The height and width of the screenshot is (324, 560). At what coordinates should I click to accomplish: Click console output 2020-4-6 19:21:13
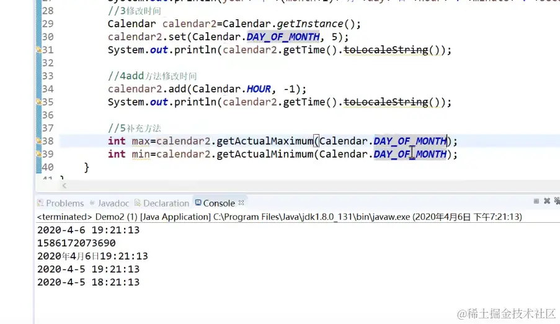click(x=88, y=230)
